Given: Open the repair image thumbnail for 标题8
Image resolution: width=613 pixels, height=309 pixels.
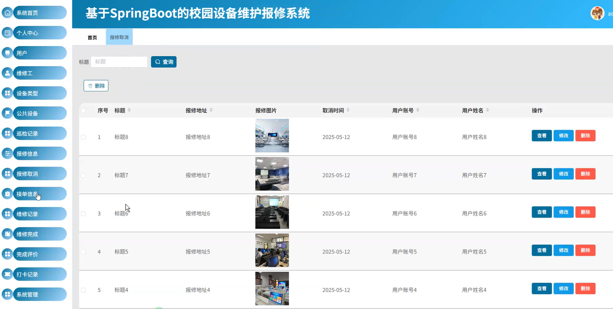Looking at the screenshot, I should (272, 135).
